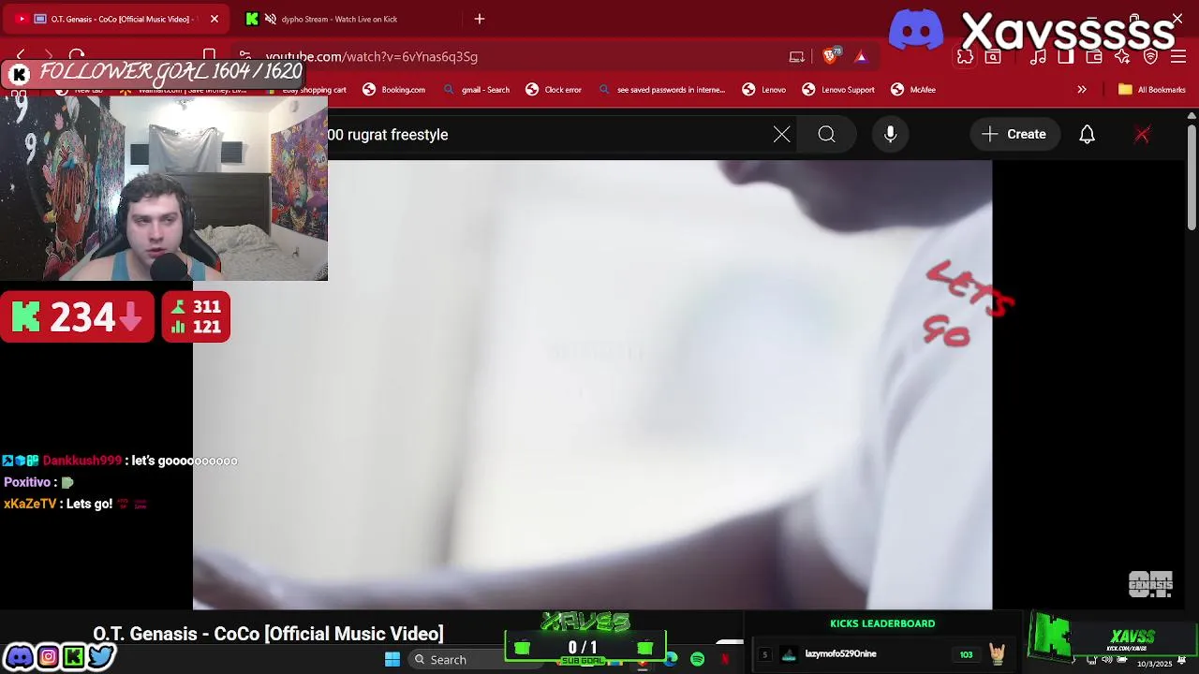The image size is (1199, 674).
Task: Unmute the dypho Stream tab audio icon
Action: point(271,19)
